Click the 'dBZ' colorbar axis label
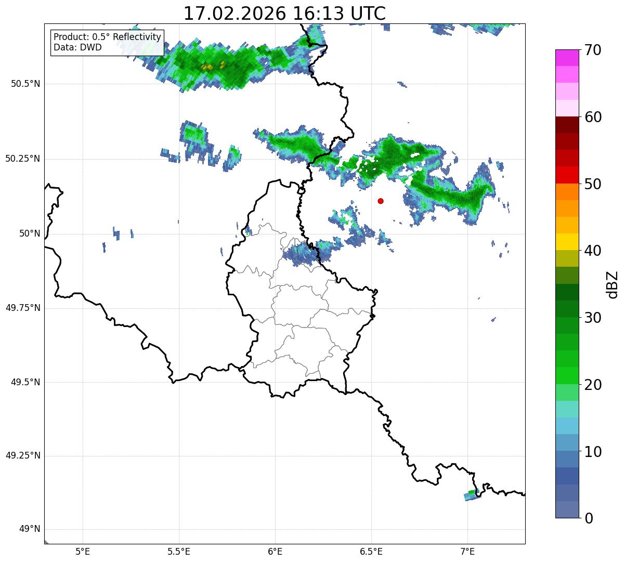 pyautogui.click(x=613, y=284)
